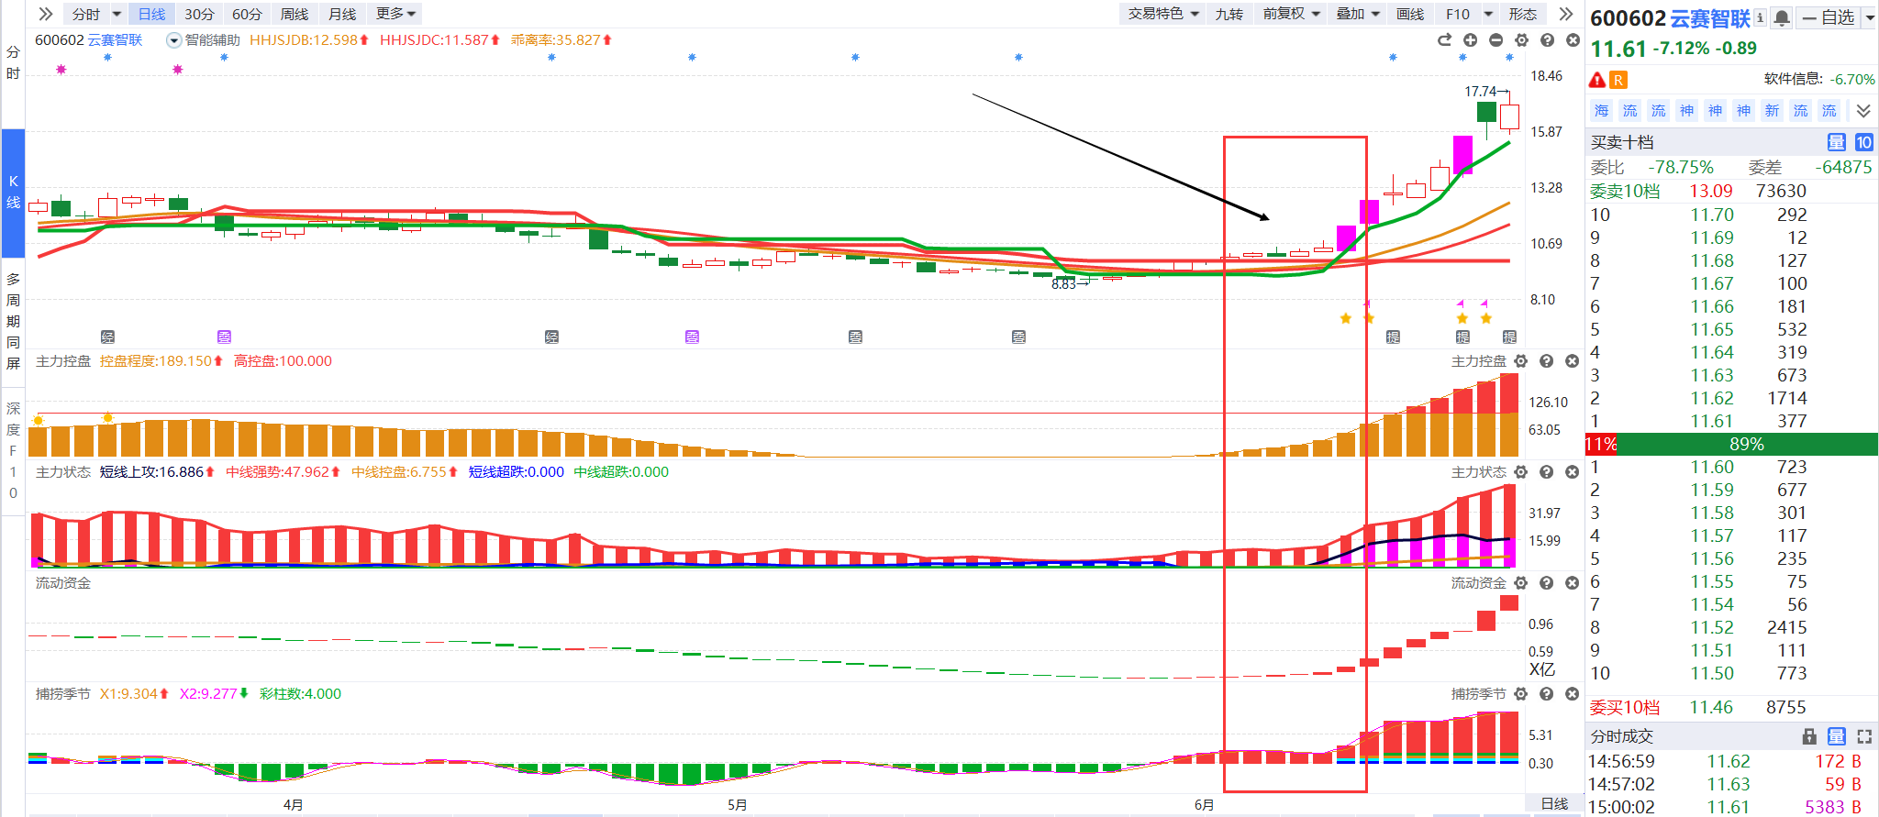Click the restore arrow icon on main chart
The image size is (1879, 817).
tap(1444, 39)
